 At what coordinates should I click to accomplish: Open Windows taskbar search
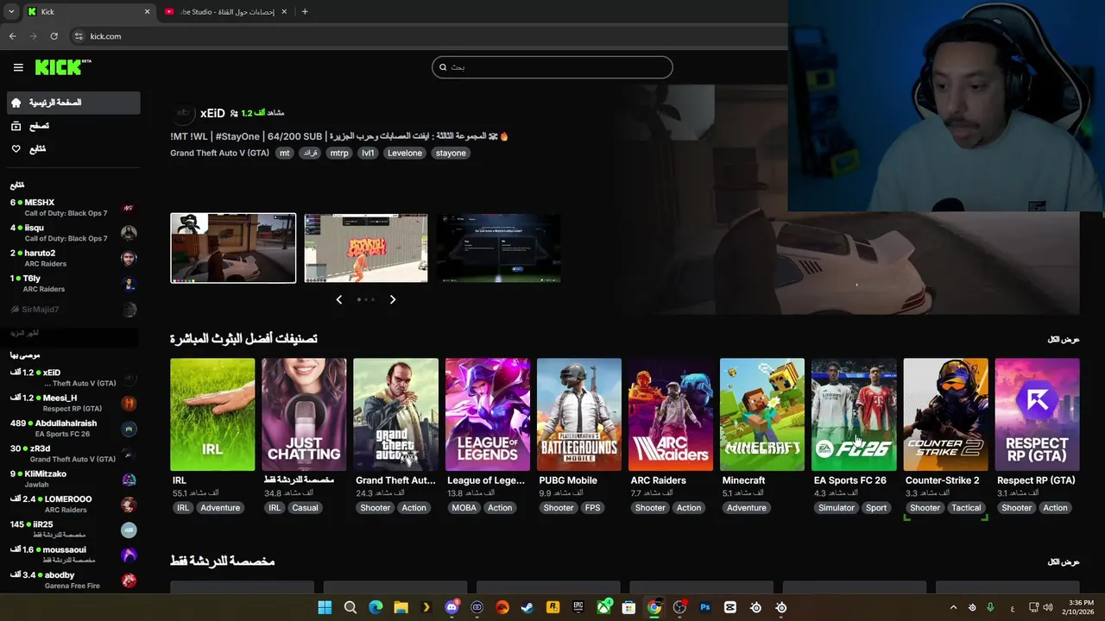[x=350, y=607]
